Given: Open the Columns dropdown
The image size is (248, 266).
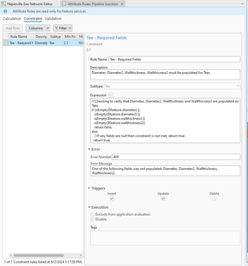Looking at the screenshot, I should (x=38, y=28).
